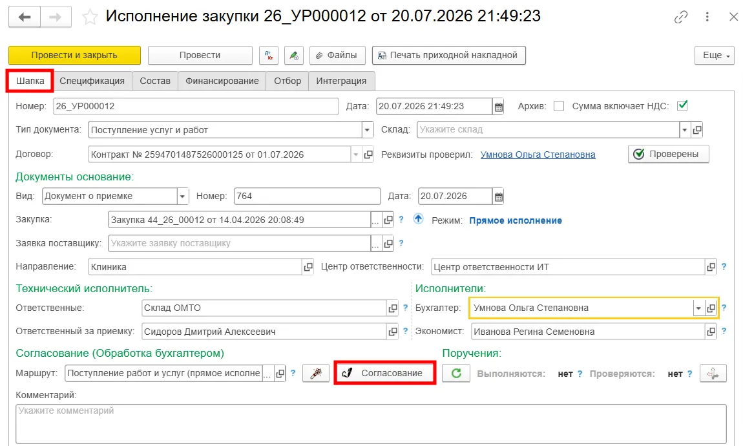
Task: Open the Маршрут record icon
Action: click(280, 374)
